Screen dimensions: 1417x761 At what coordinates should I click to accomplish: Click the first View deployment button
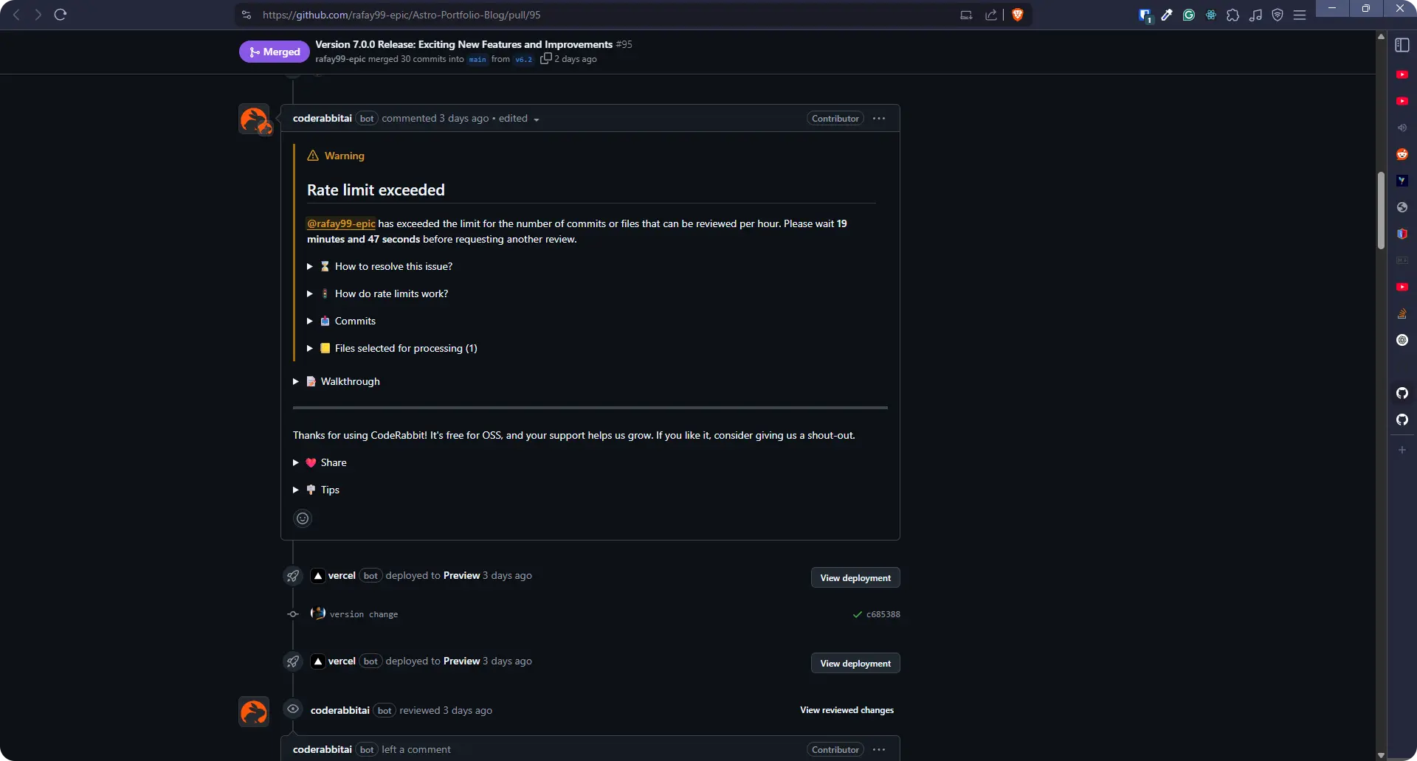tap(855, 578)
